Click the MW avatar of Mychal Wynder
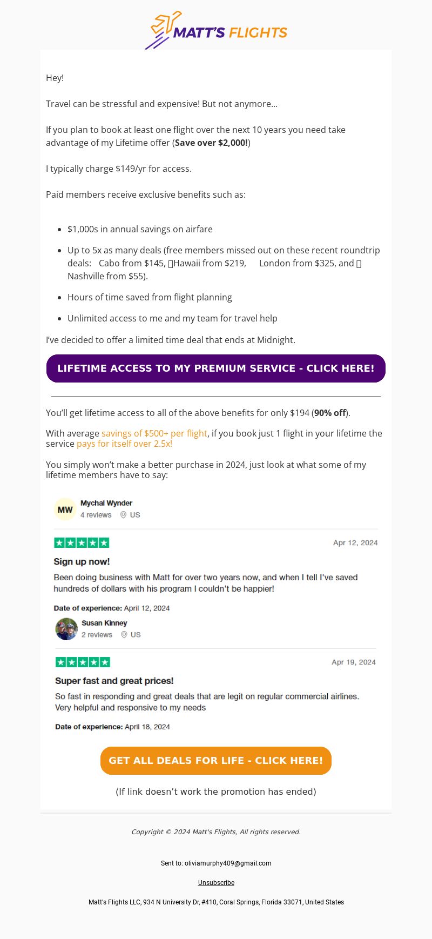This screenshot has width=432, height=939. click(65, 509)
